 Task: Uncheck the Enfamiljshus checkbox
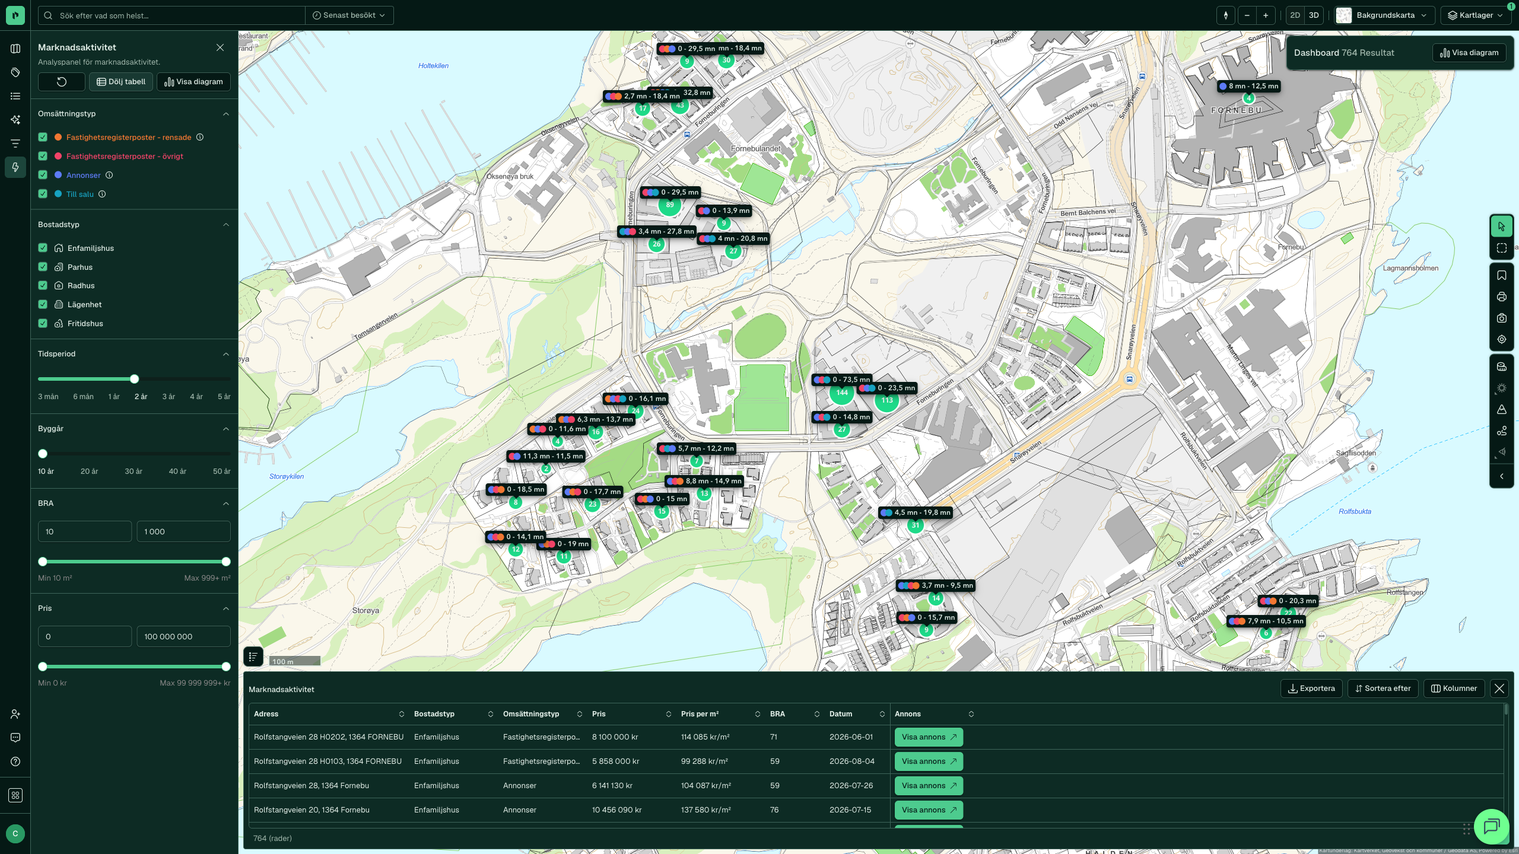(43, 248)
